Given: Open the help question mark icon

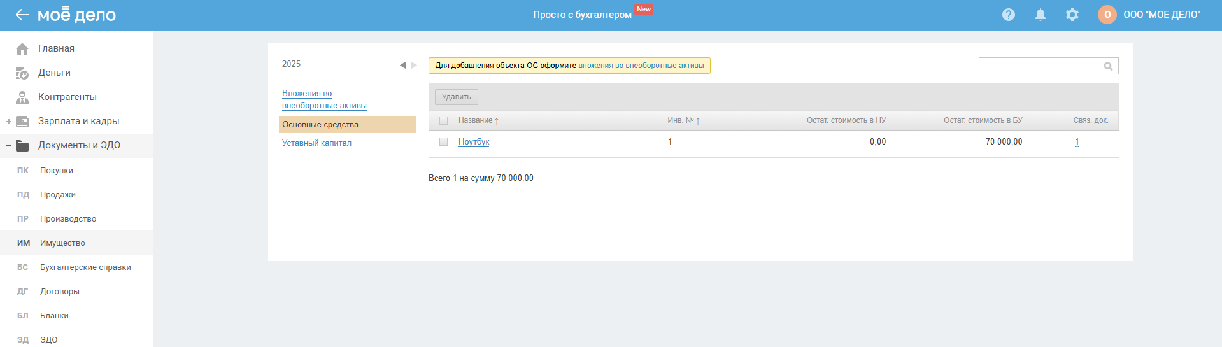Looking at the screenshot, I should pos(1009,15).
